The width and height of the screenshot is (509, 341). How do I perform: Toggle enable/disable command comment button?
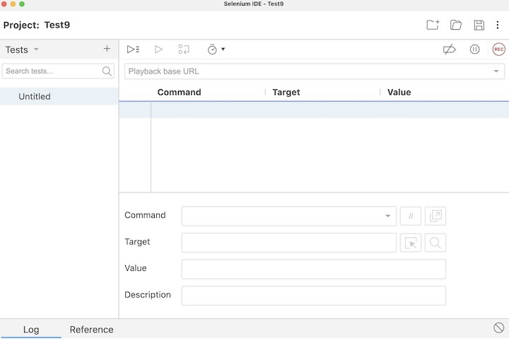click(411, 216)
